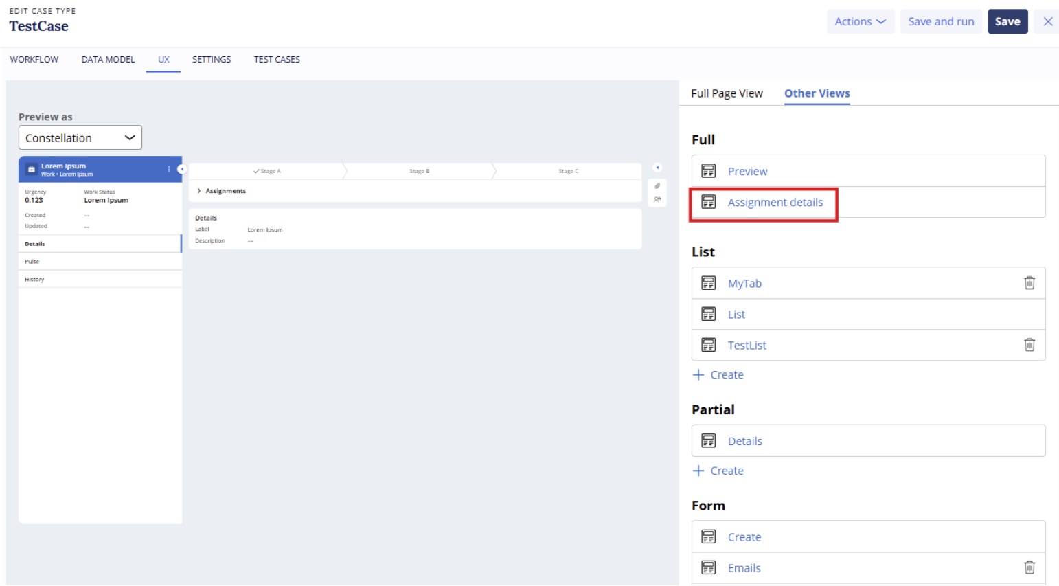Image resolution: width=1059 pixels, height=586 pixels.
Task: Toggle the preview utilities panel arrow
Action: [x=657, y=168]
